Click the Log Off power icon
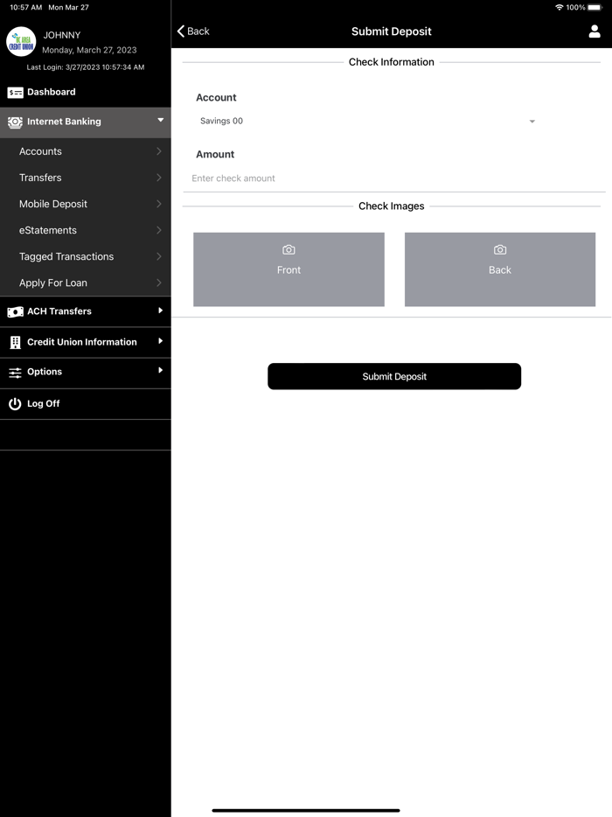The image size is (612, 817). click(15, 404)
